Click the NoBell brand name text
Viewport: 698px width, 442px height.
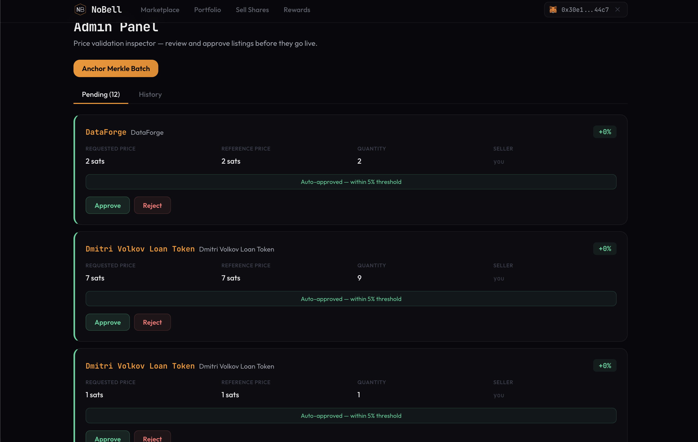pyautogui.click(x=106, y=9)
